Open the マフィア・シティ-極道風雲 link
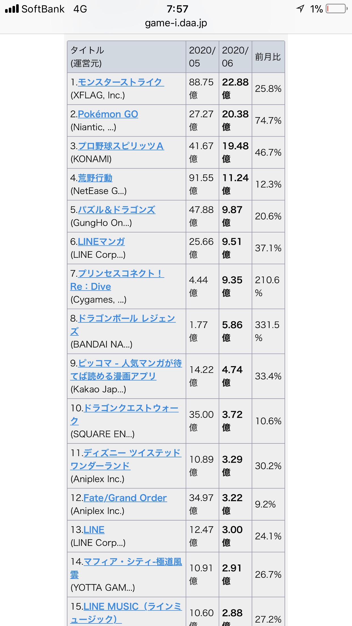Screen dimensions: 352x626 click(x=126, y=568)
